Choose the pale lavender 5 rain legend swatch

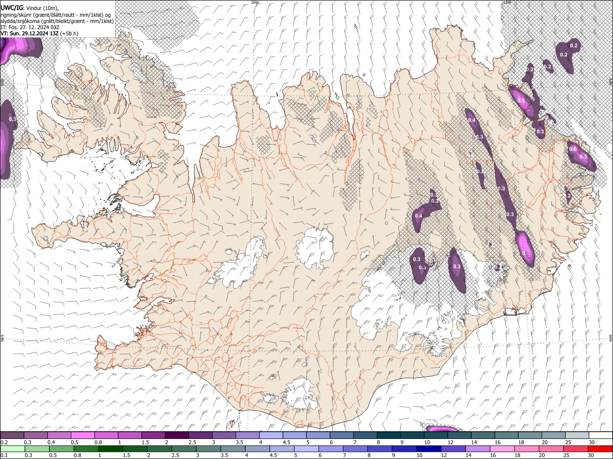click(x=306, y=448)
